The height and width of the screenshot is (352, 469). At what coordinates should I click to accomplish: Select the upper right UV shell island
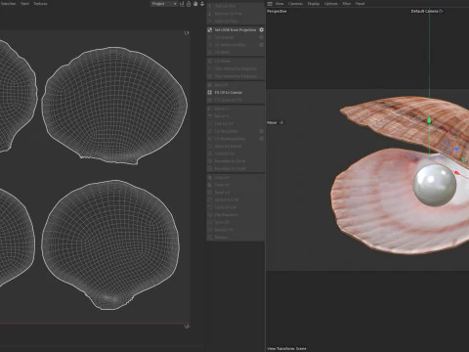click(114, 105)
